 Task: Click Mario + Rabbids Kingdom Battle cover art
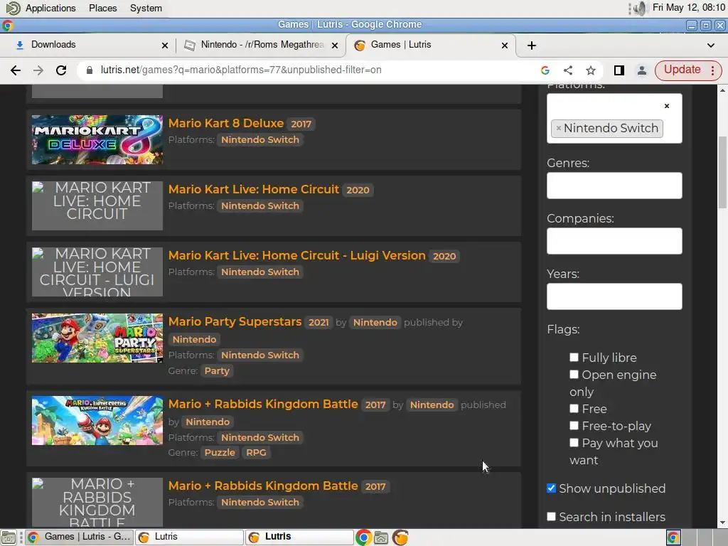[97, 421]
